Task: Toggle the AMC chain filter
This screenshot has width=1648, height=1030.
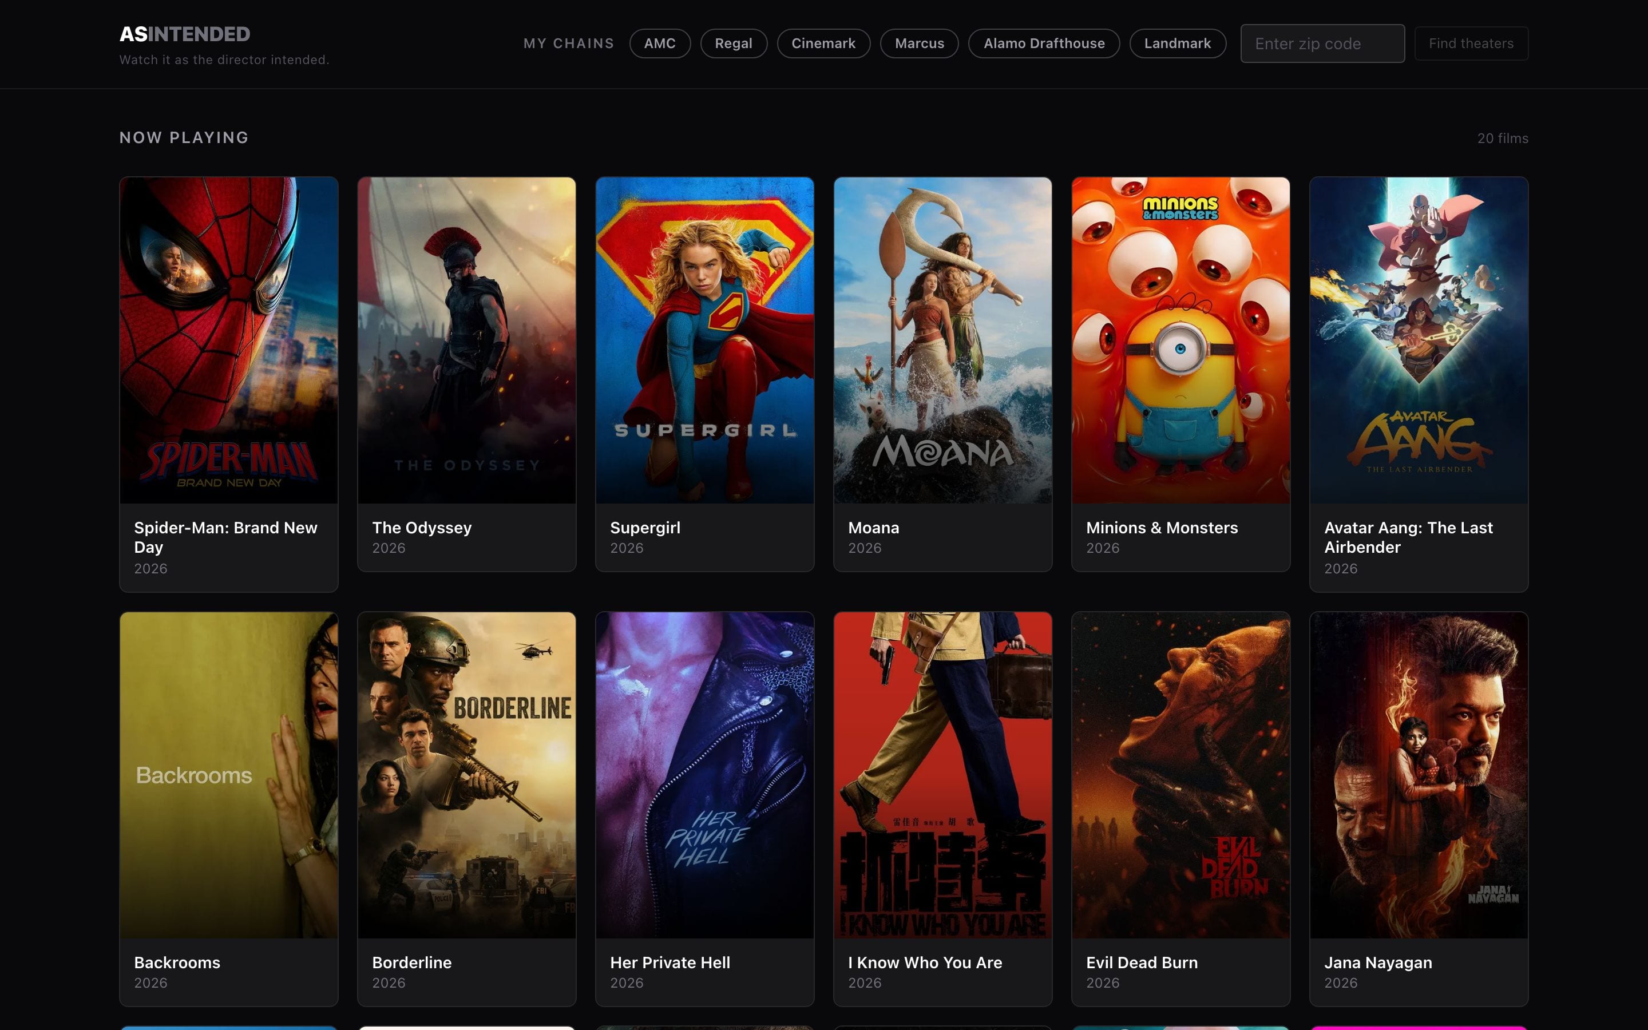Action: click(x=659, y=43)
